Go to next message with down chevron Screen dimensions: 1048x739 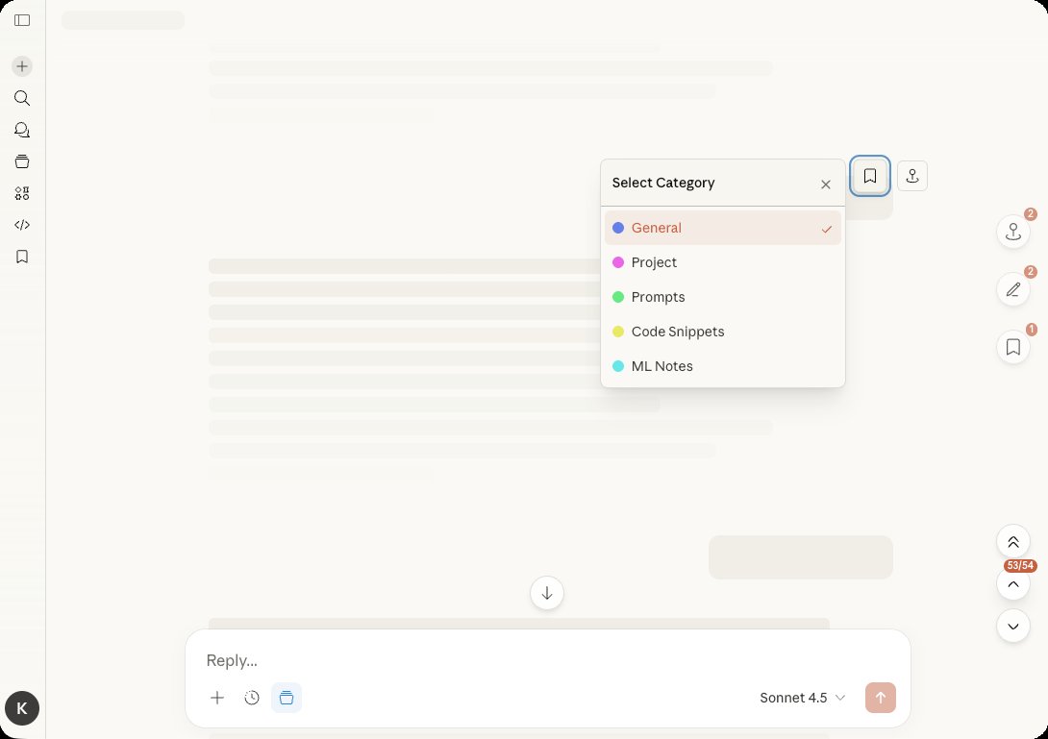[x=1012, y=627]
